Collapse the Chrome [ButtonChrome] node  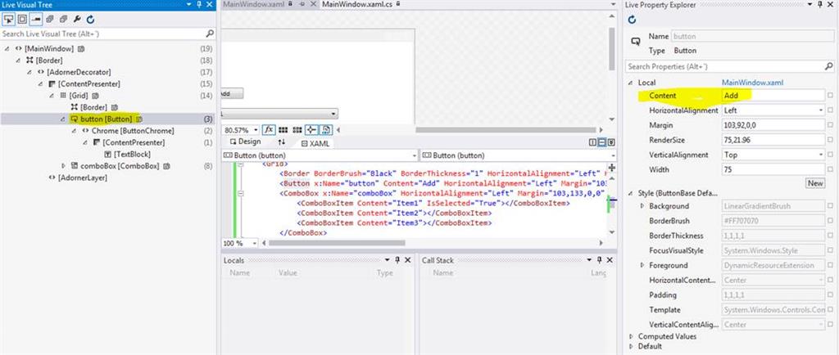(74, 131)
